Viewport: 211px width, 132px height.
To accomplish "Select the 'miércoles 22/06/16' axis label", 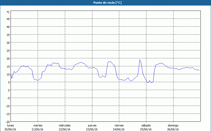I will (65, 128).
